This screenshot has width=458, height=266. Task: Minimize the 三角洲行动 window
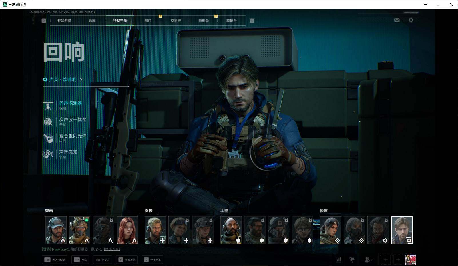click(425, 4)
